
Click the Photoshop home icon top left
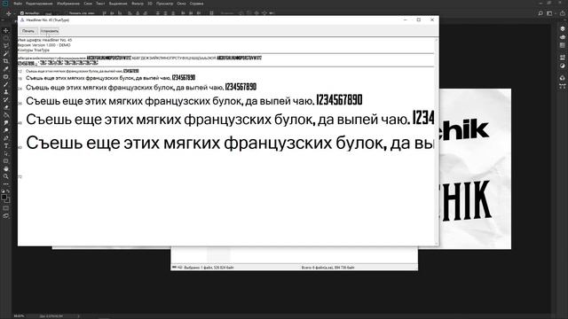pyautogui.click(x=5, y=4)
